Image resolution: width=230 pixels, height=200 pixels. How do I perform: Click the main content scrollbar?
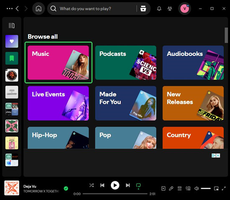click(x=226, y=35)
